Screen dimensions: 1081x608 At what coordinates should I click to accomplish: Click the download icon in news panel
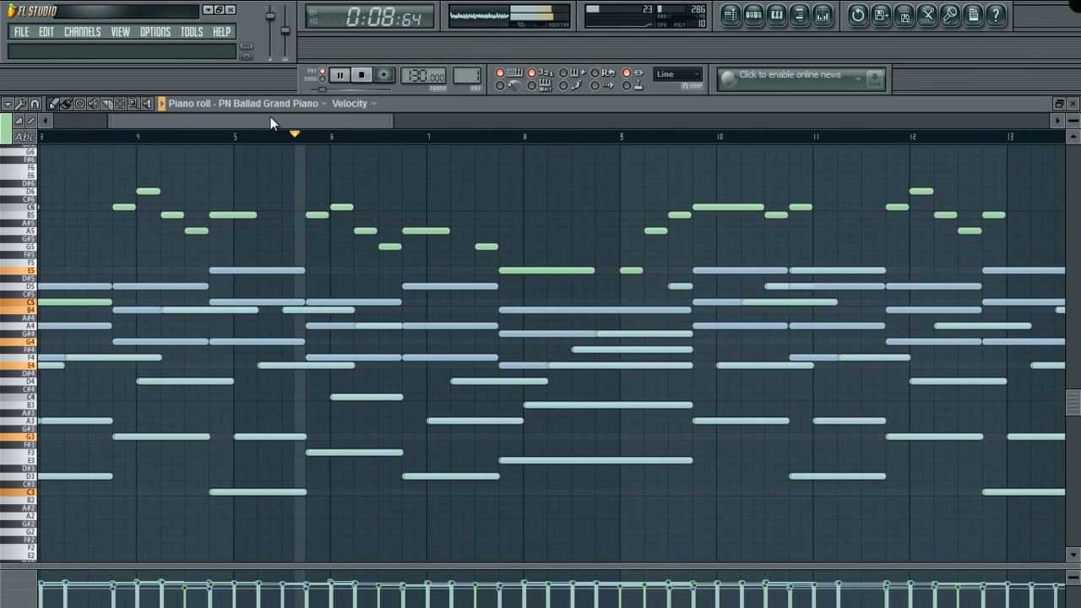[x=874, y=79]
